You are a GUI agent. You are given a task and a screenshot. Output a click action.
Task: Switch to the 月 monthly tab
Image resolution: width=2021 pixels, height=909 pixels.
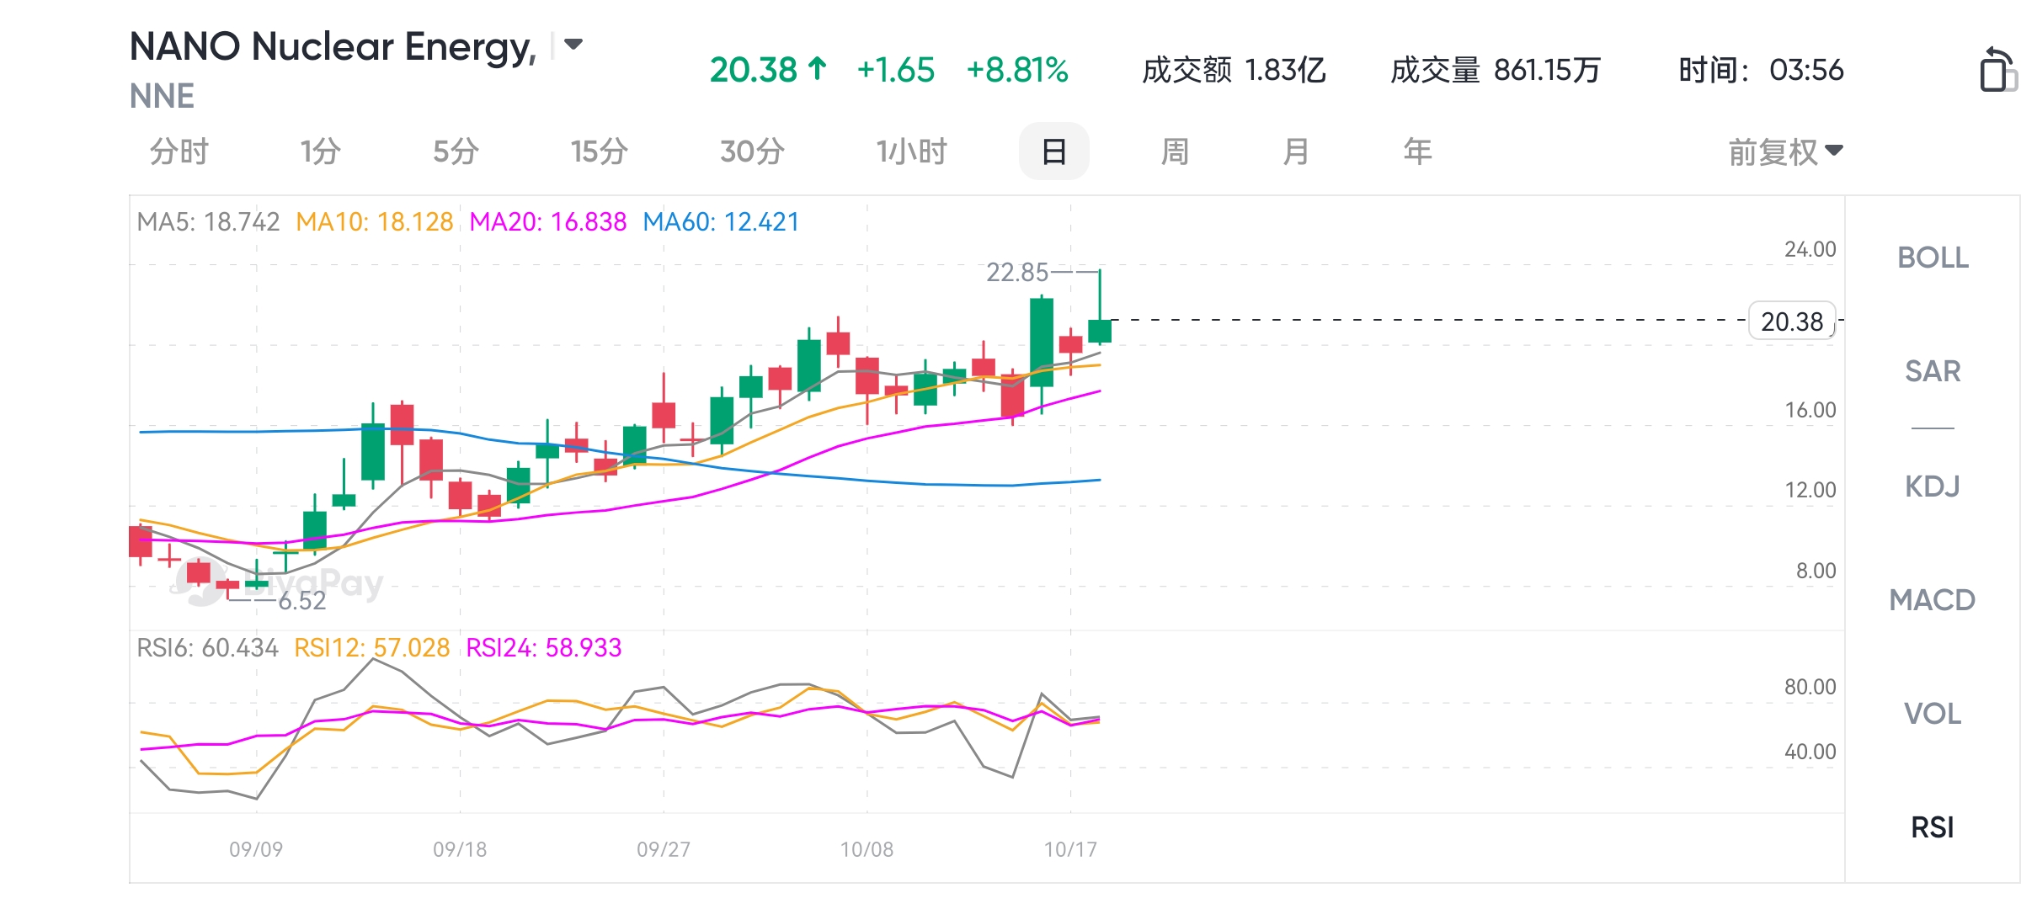[x=1296, y=151]
